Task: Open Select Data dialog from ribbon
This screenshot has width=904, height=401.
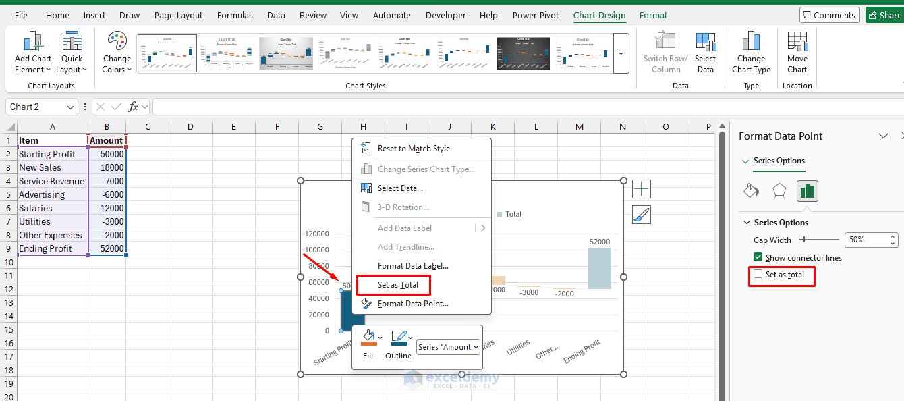Action: [x=706, y=53]
